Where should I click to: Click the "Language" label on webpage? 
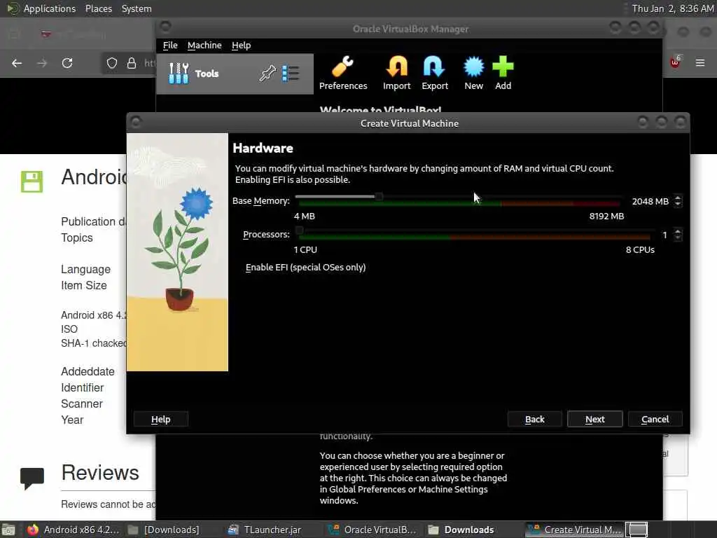tap(86, 269)
